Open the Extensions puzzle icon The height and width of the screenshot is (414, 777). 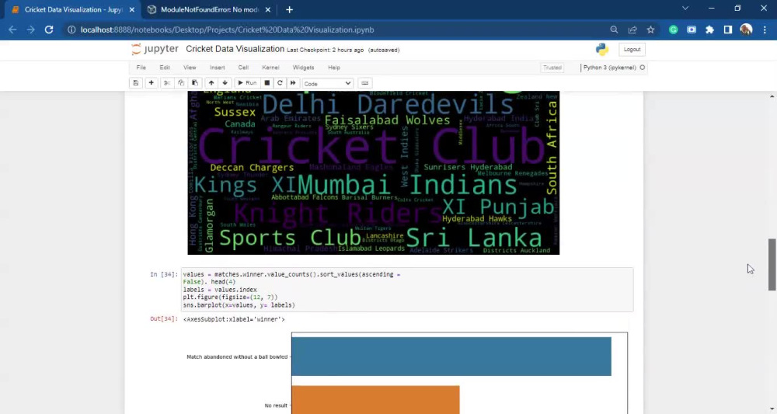709,30
